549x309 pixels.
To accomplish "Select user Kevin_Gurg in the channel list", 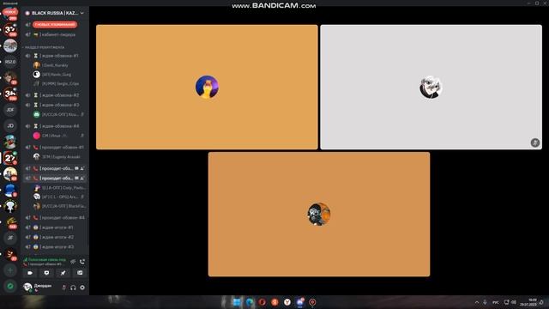I will point(56,75).
